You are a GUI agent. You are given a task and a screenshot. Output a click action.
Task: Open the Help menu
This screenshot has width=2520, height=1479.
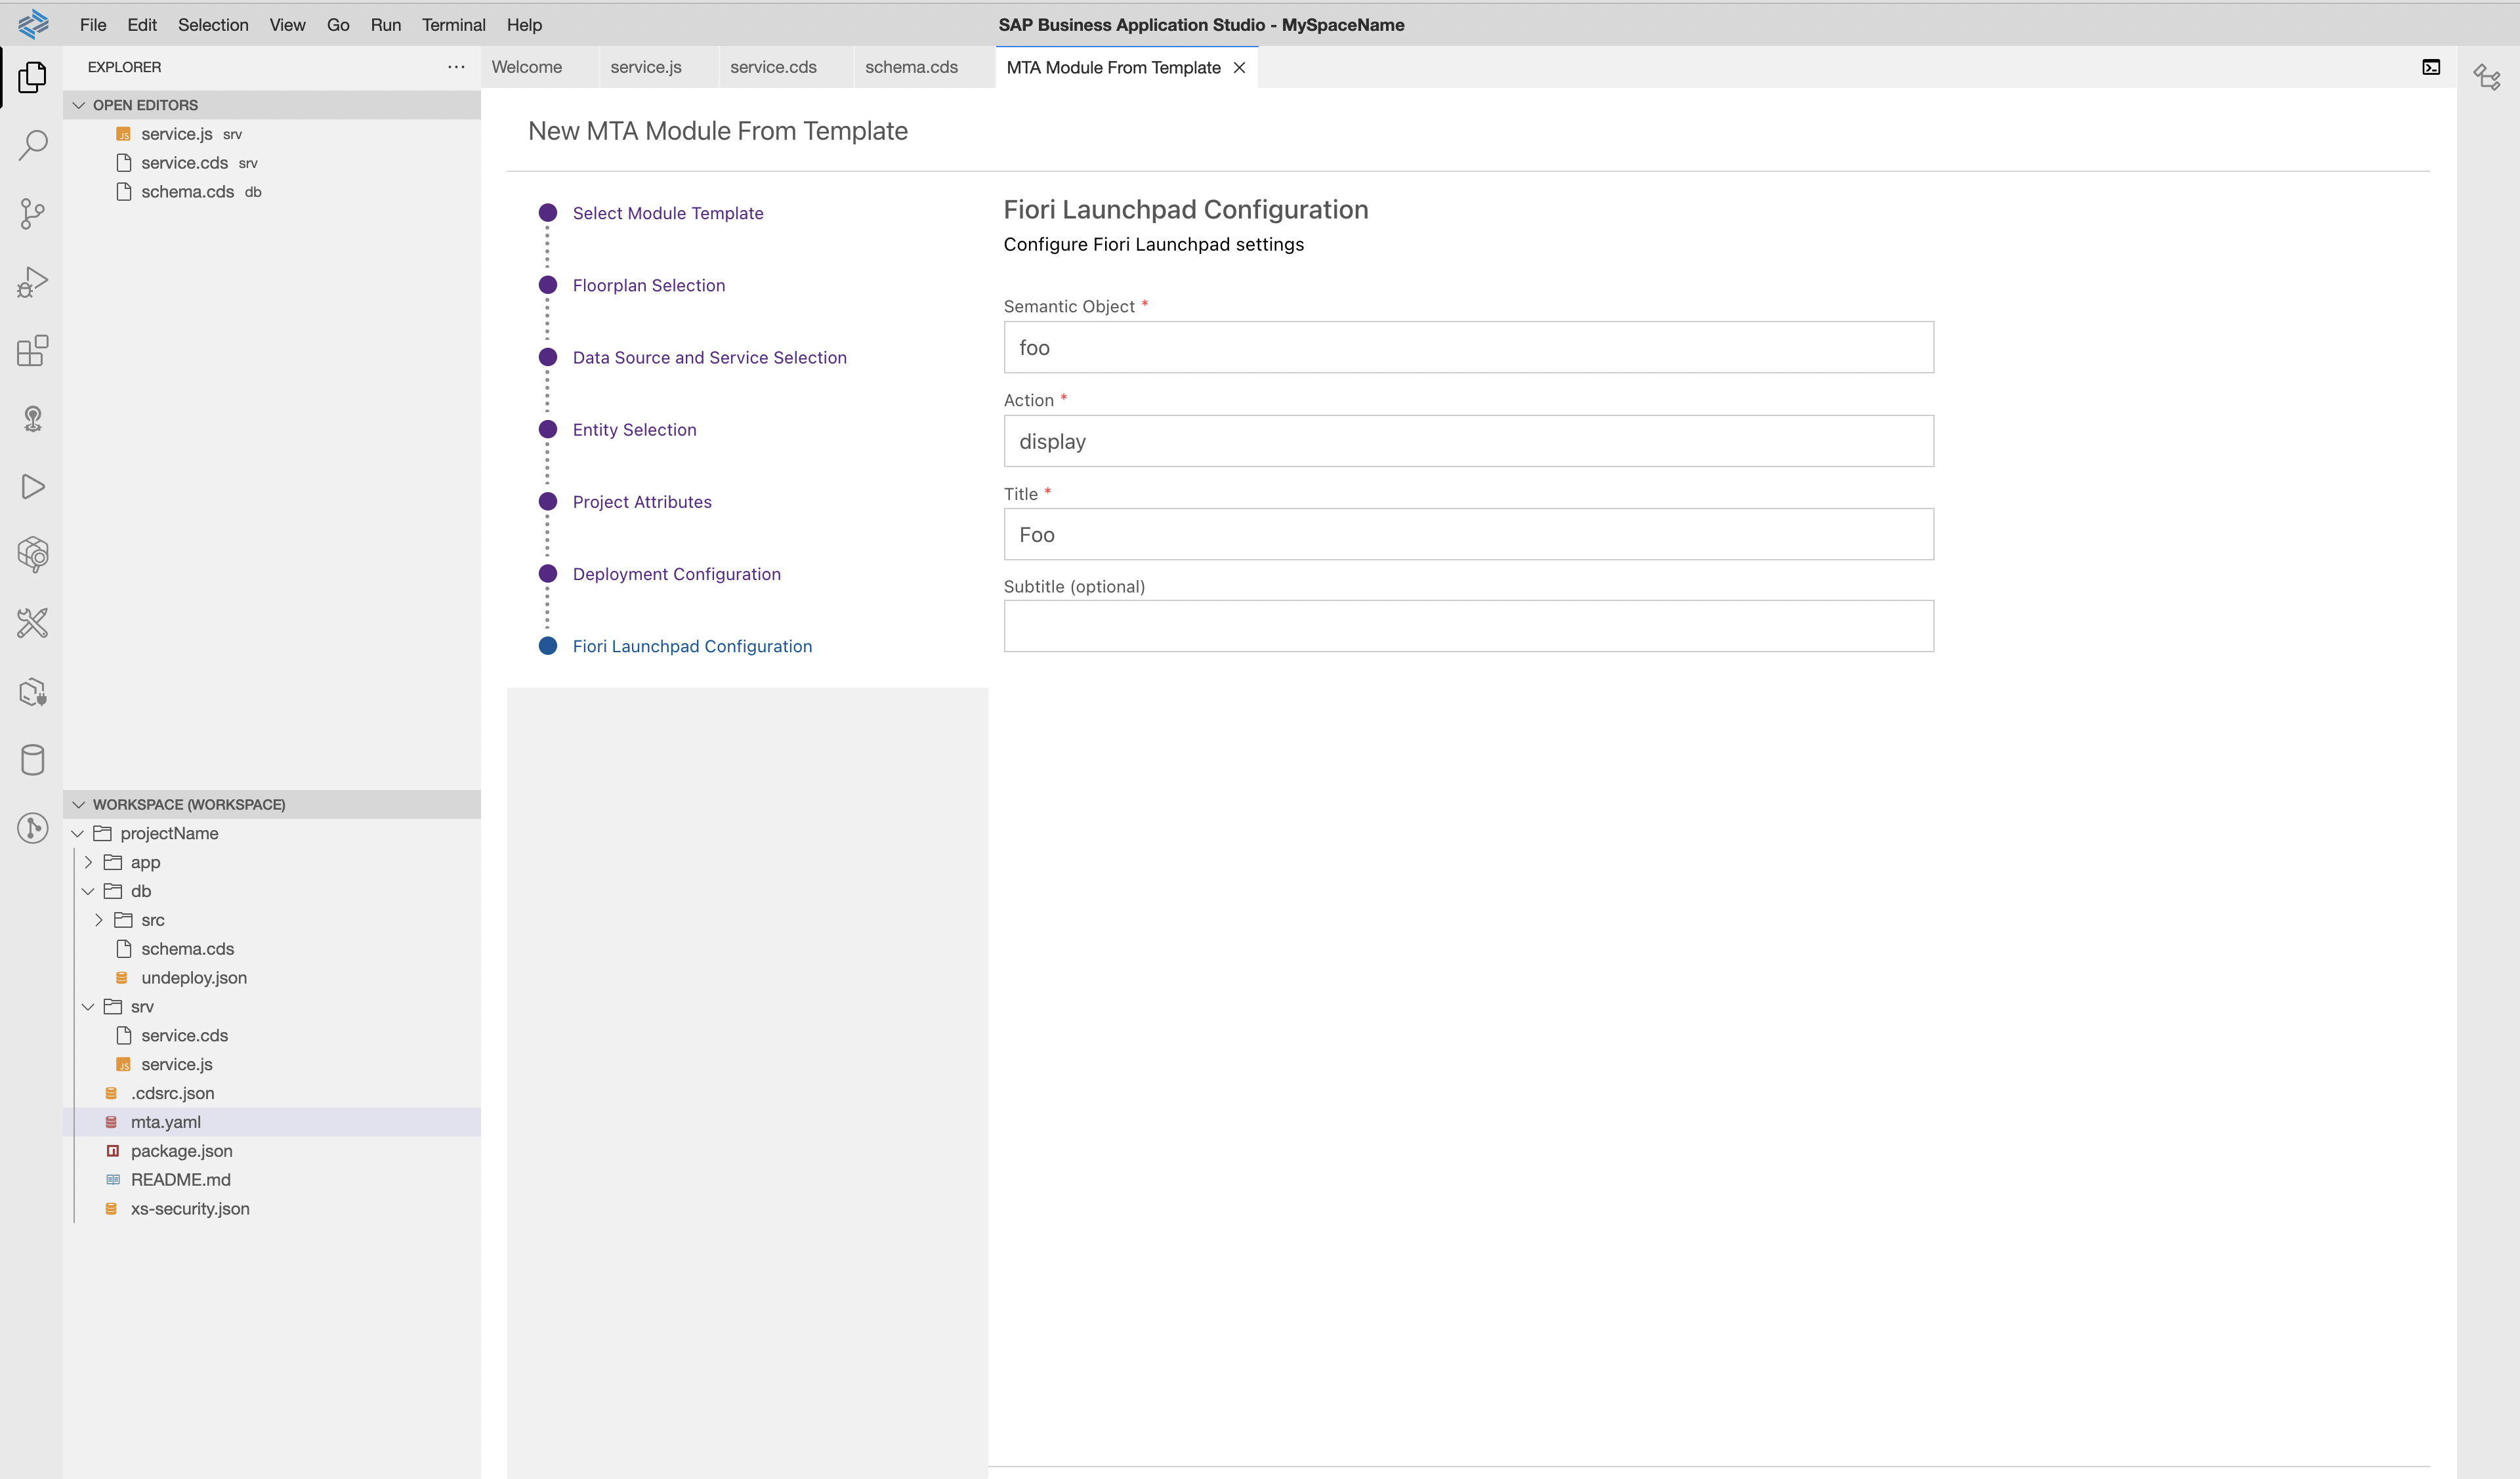(524, 25)
